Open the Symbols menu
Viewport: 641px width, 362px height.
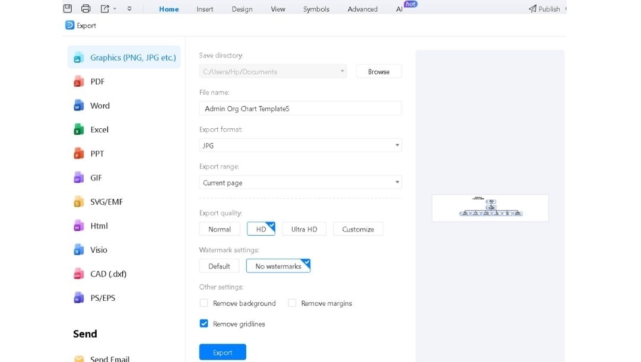pyautogui.click(x=316, y=9)
